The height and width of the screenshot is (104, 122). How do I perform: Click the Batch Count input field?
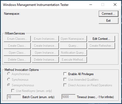tap(14, 97)
